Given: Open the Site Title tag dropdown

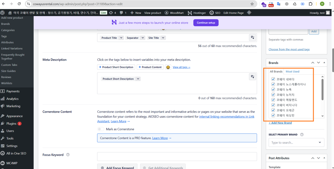Looking at the screenshot, I should (163, 38).
